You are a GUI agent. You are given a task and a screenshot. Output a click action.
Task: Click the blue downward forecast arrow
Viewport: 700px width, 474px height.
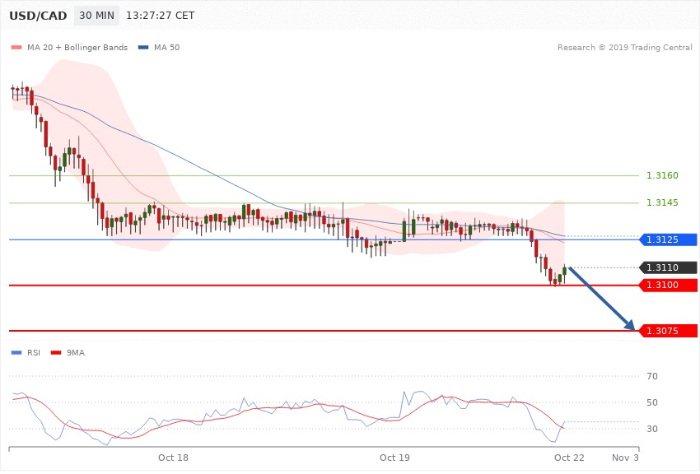603,298
